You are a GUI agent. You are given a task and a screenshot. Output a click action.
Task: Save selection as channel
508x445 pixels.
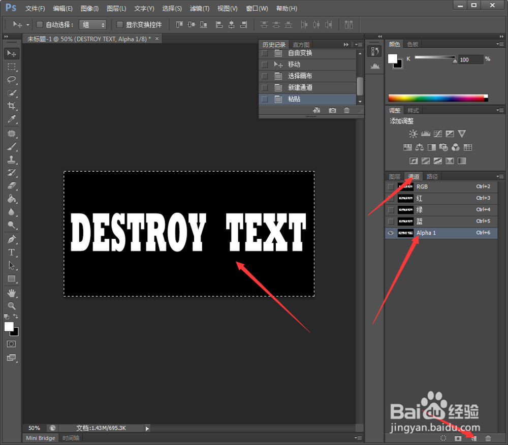458,438
